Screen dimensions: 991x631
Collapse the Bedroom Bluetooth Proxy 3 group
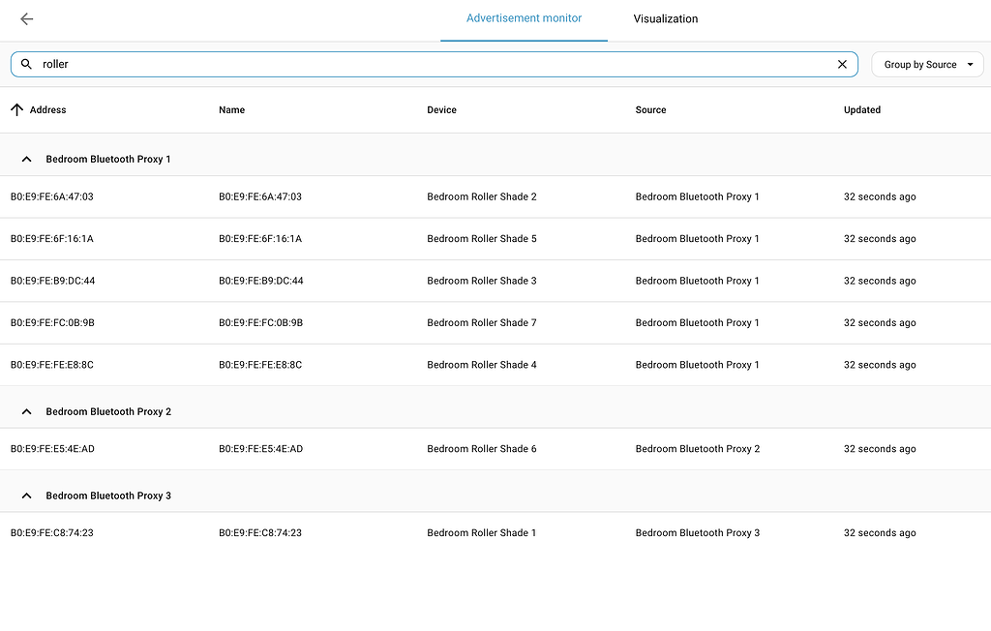tap(26, 496)
